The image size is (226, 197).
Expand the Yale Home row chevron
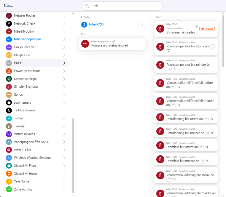[64, 181]
